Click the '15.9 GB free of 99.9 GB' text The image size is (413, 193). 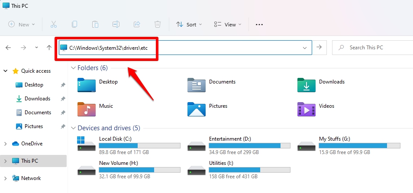pyautogui.click(x=345, y=152)
